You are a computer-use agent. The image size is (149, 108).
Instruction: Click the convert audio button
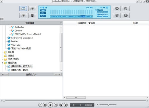click(x=117, y=15)
